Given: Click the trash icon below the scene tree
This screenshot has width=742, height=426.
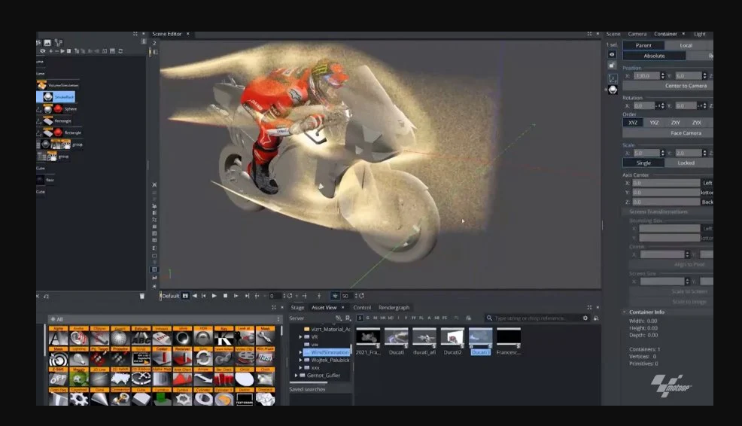Looking at the screenshot, I should click(x=142, y=297).
